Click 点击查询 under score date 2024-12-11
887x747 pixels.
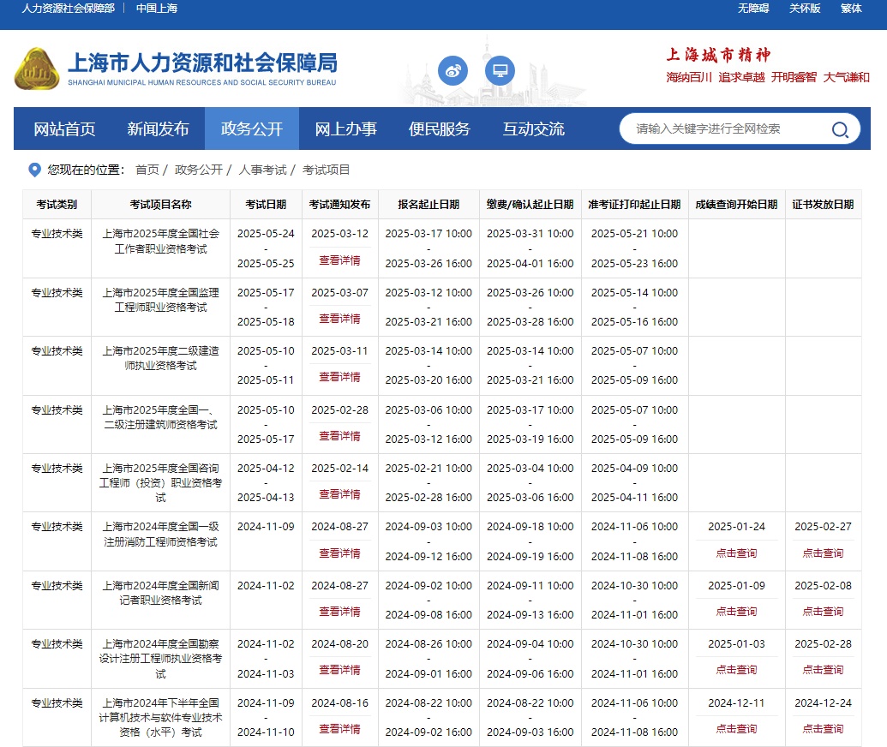736,729
